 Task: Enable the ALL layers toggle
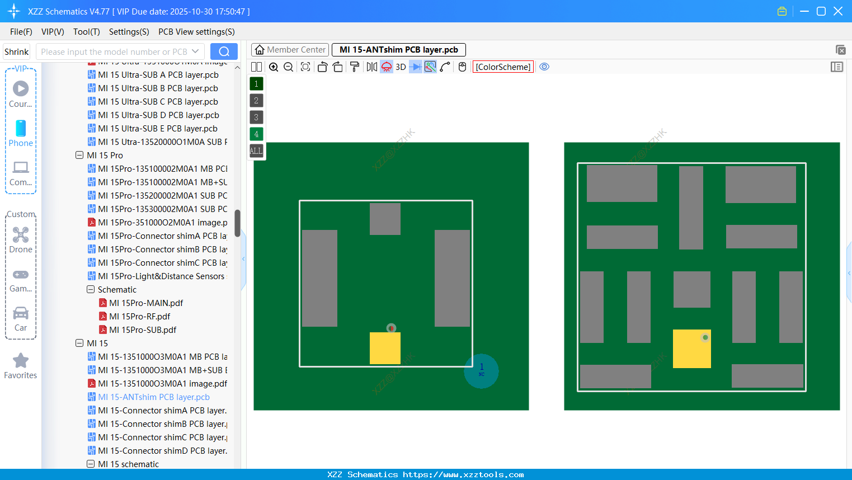256,150
